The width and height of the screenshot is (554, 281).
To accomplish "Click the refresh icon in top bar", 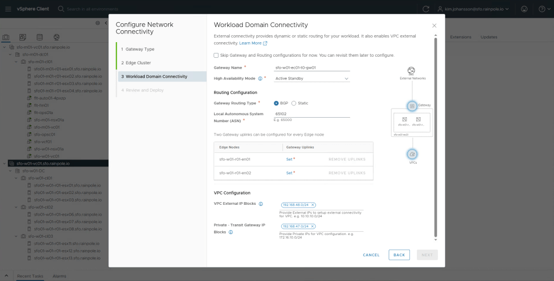I will point(426,9).
